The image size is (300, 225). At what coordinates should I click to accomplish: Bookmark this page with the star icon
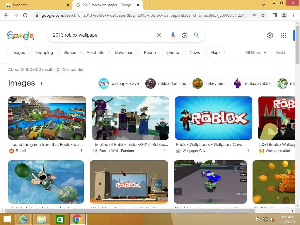point(263,15)
